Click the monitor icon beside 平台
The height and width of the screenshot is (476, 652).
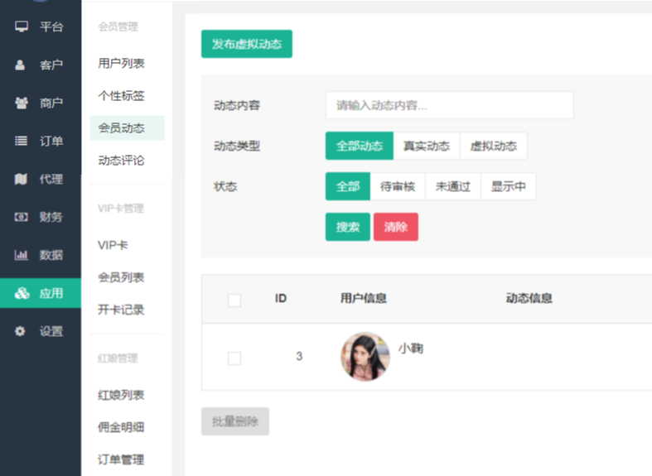coord(22,26)
